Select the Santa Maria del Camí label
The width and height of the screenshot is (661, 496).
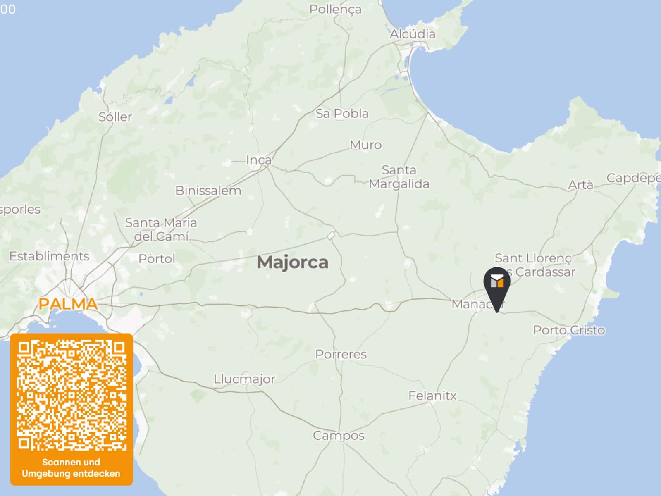(161, 229)
